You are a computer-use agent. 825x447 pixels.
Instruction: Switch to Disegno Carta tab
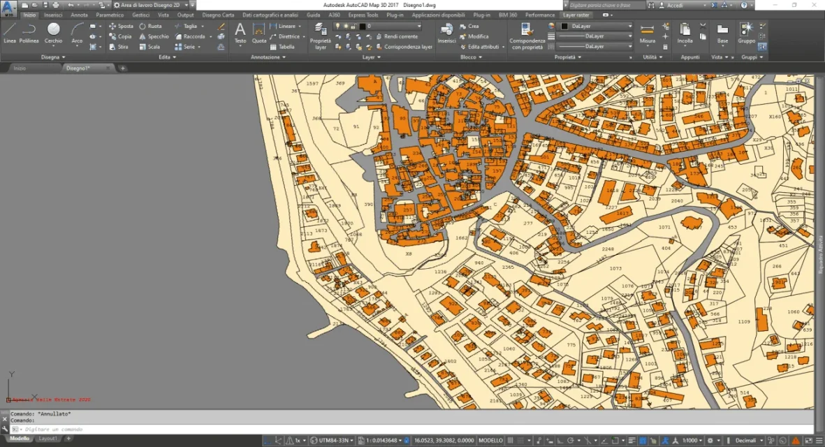click(218, 15)
